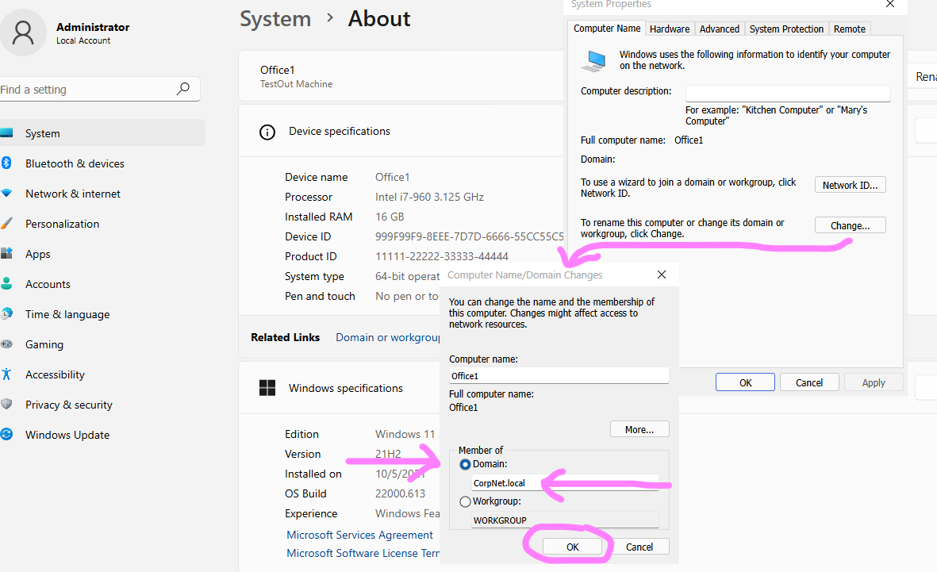Image resolution: width=937 pixels, height=572 pixels.
Task: Click the System sidebar icon
Action: [6, 132]
